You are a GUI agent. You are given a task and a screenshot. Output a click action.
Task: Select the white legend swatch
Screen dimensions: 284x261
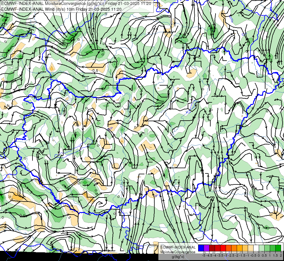click(256, 248)
